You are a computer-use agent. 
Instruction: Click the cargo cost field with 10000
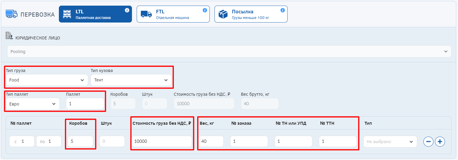162,142
